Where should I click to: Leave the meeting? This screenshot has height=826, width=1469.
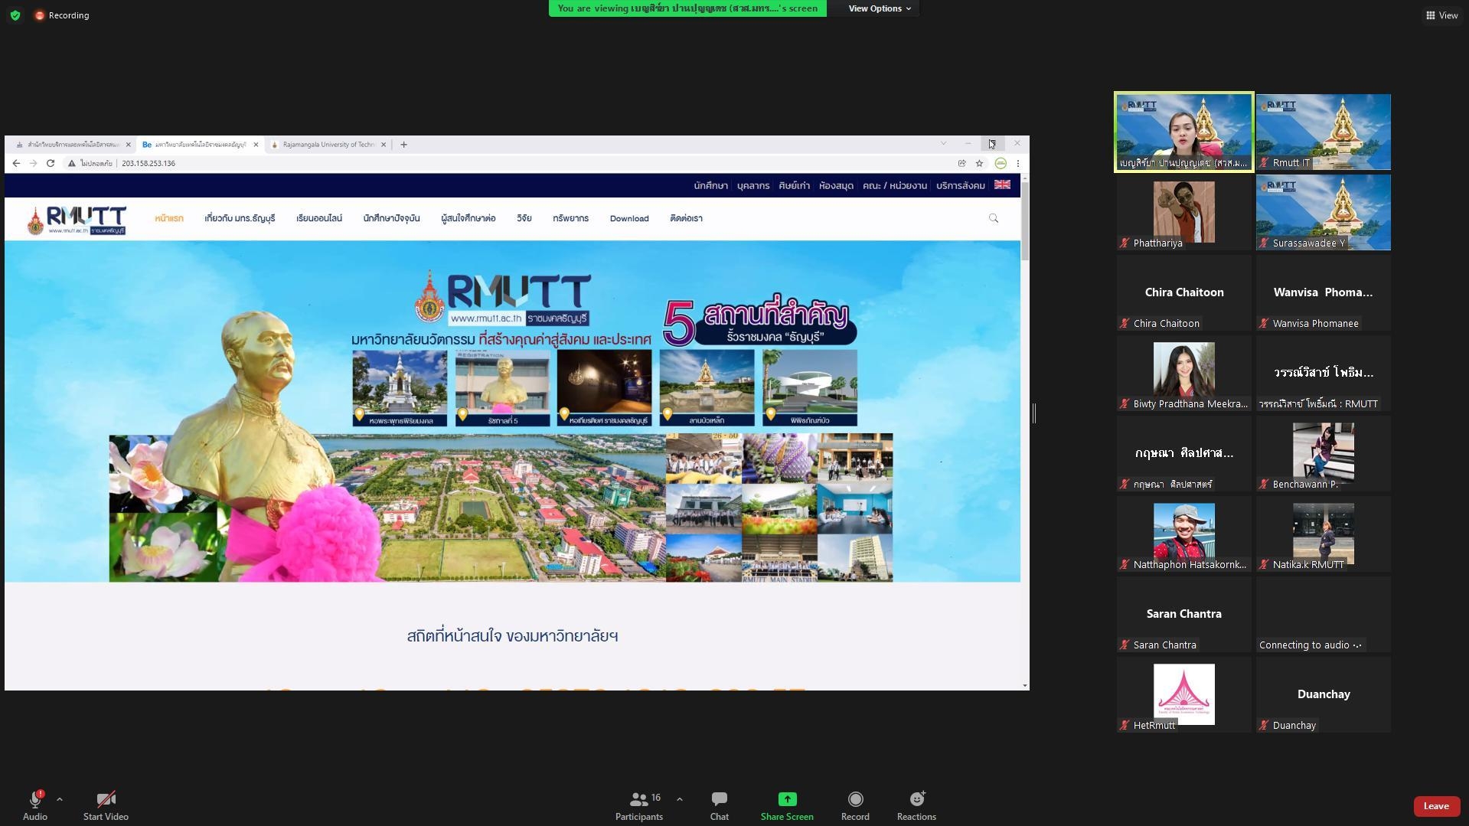[1436, 806]
